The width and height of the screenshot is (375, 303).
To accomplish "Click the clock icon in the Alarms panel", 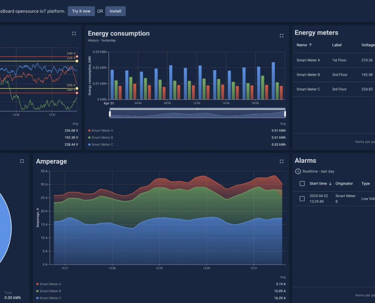I will click(x=298, y=171).
